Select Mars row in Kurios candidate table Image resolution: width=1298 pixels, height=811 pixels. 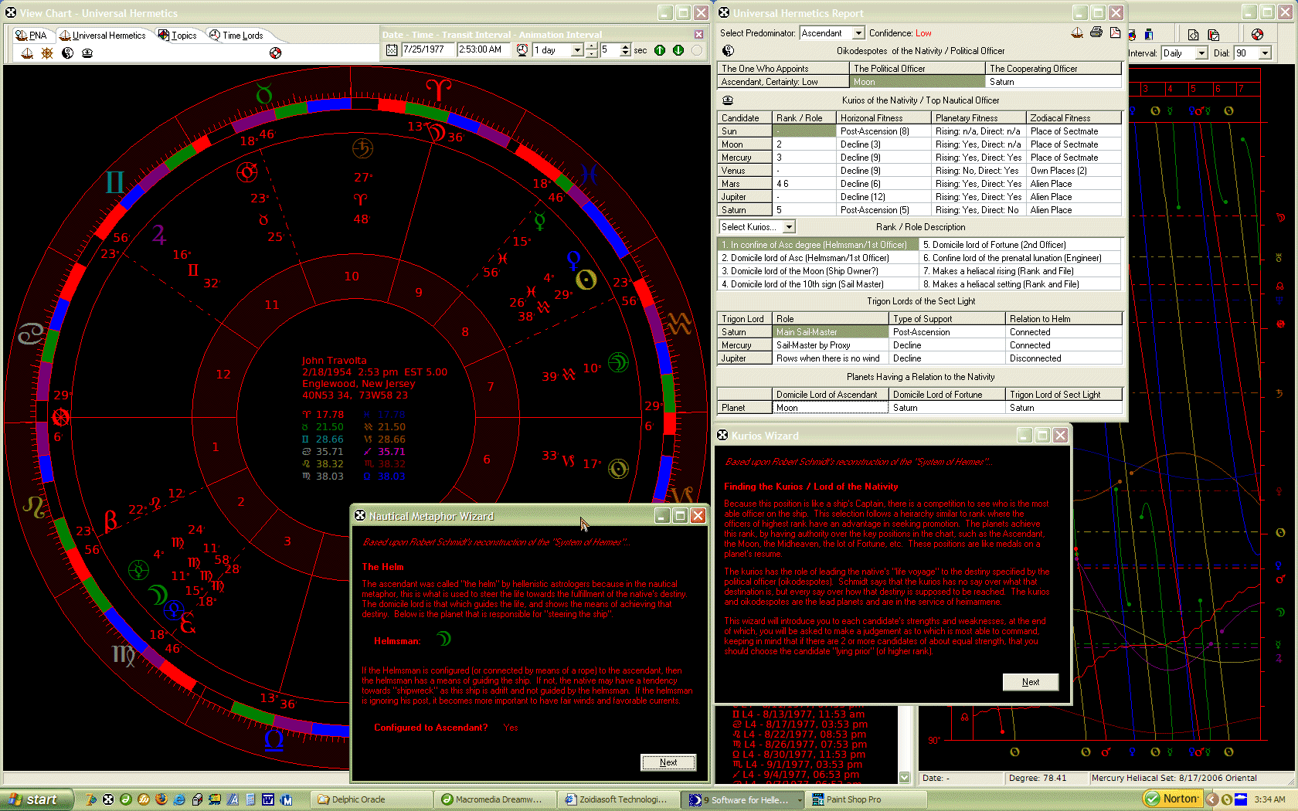(919, 184)
